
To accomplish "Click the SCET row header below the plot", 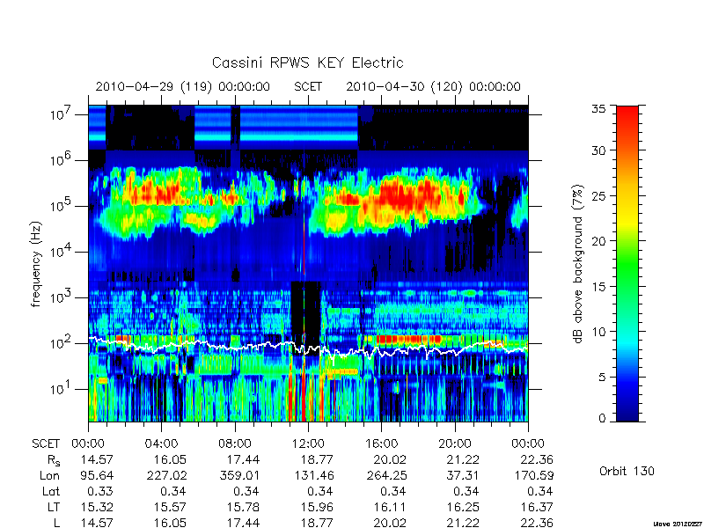I will coord(46,444).
